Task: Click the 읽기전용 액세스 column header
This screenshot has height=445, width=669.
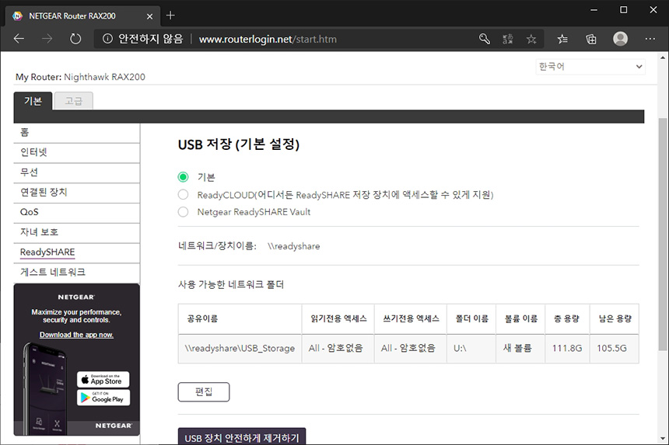Action: (x=338, y=319)
